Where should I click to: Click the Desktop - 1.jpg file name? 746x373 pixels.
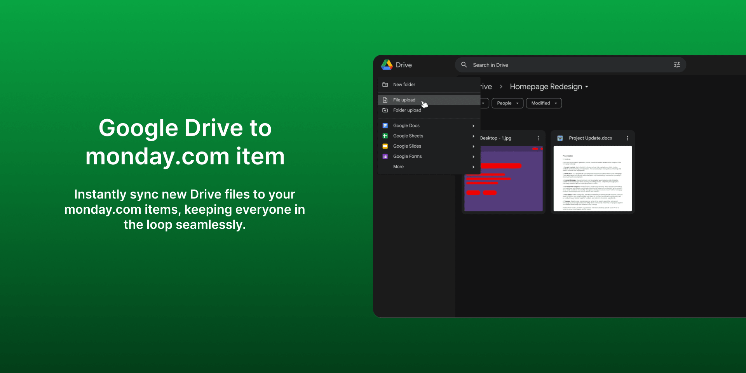click(x=496, y=138)
